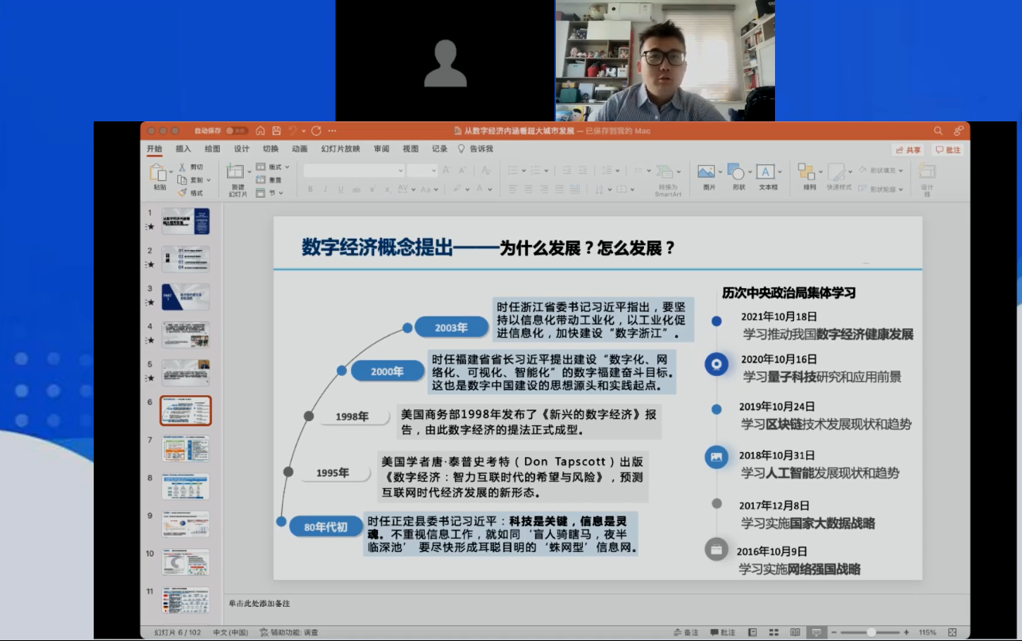1022x641 pixels.
Task: Click the 共享 share button
Action: (x=908, y=150)
